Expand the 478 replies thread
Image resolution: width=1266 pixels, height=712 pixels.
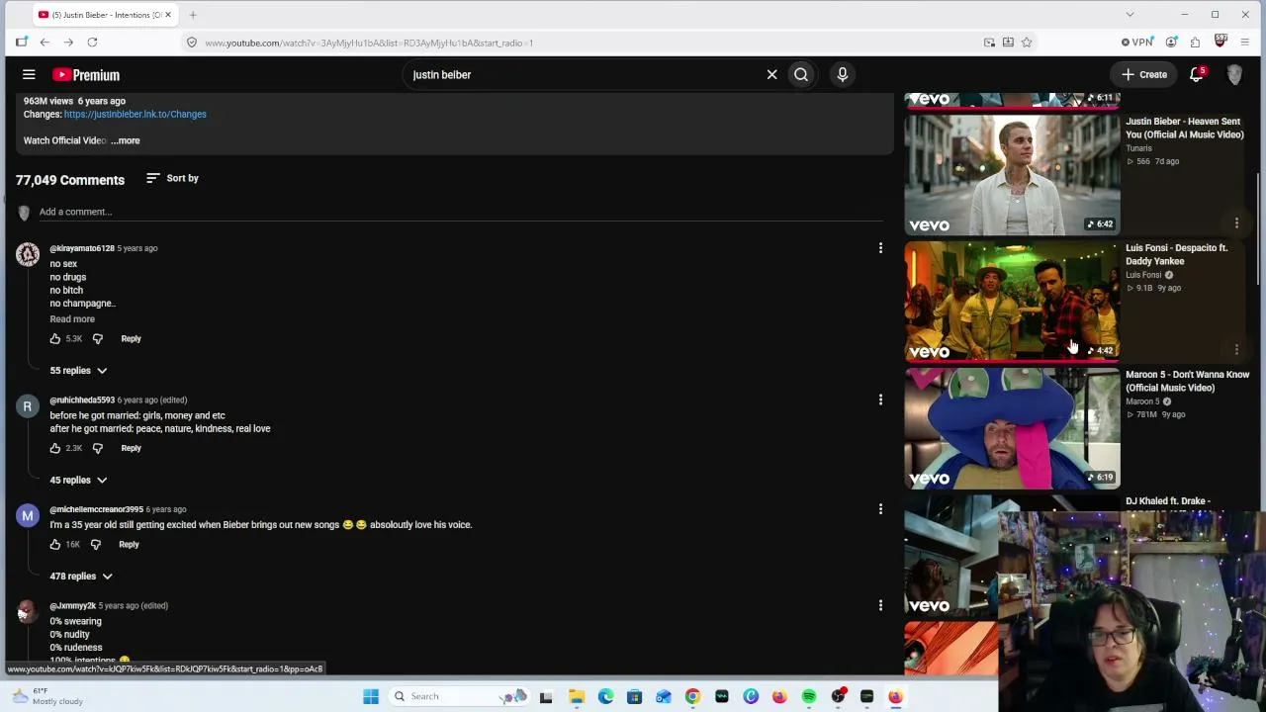point(81,576)
